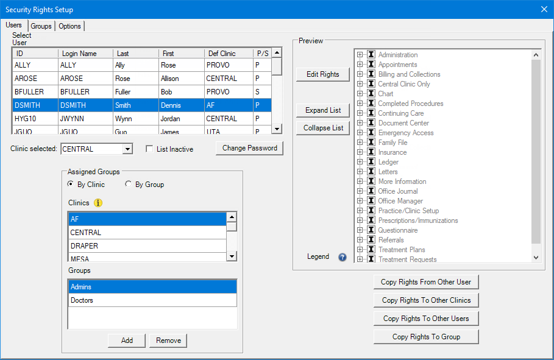
Task: Click the rights icon beside Insurance
Action: point(371,152)
